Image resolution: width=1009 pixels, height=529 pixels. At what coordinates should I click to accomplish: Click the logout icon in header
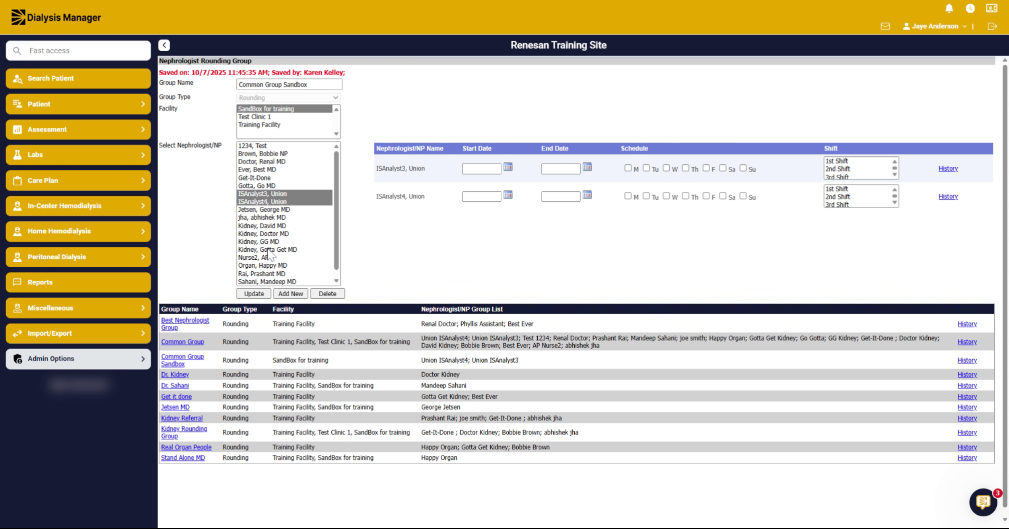(x=992, y=26)
